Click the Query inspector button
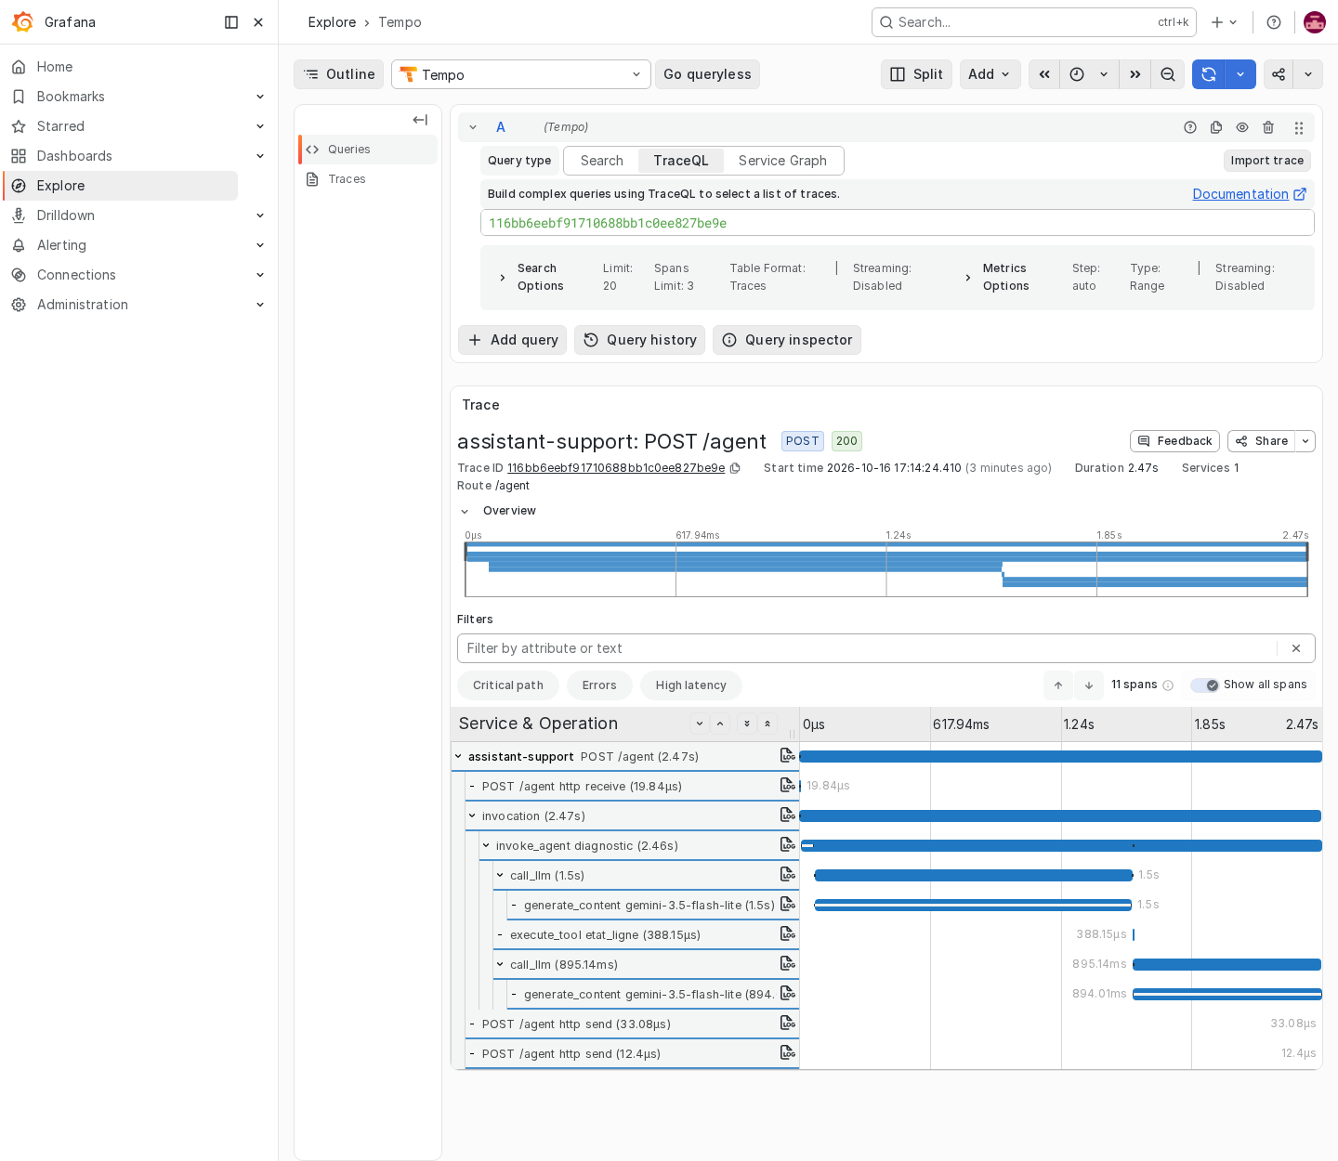 click(787, 340)
